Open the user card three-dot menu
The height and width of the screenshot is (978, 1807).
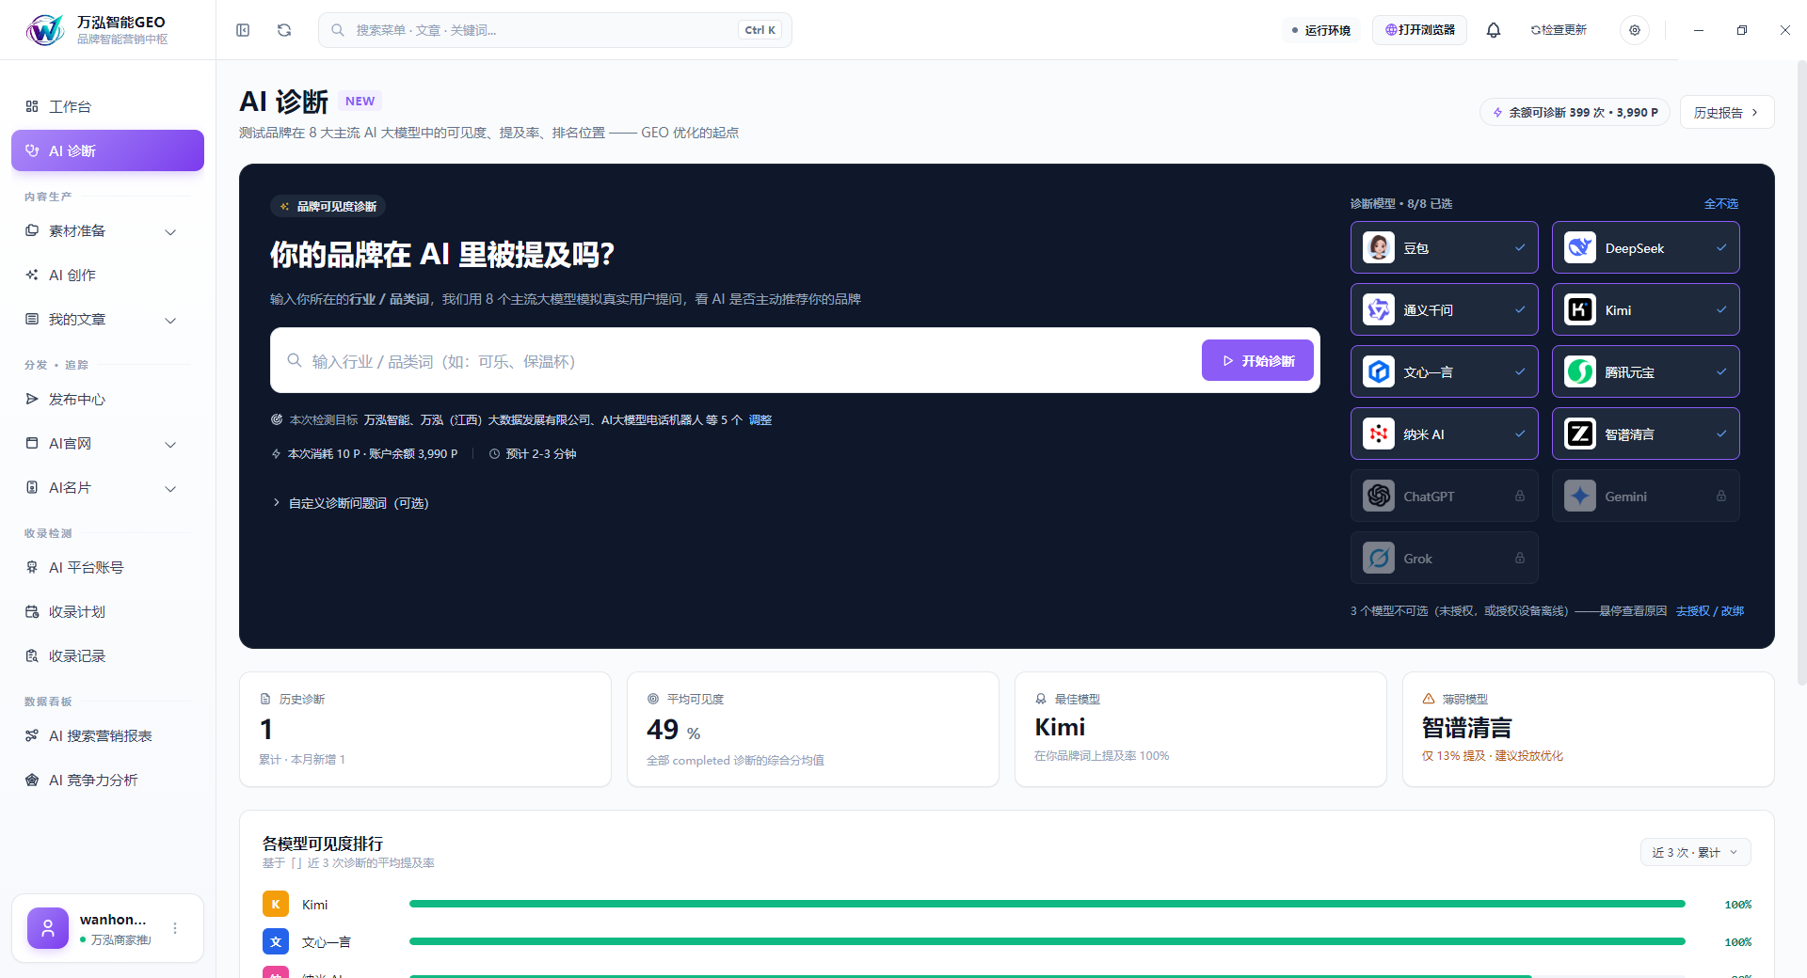coord(175,928)
